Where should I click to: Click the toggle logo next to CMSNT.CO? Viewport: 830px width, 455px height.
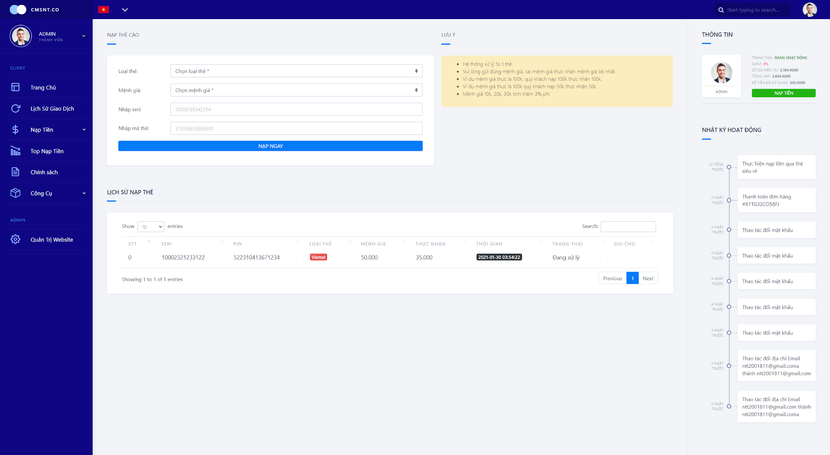pos(18,9)
